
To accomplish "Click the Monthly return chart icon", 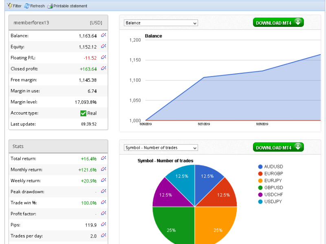I will (x=104, y=169).
